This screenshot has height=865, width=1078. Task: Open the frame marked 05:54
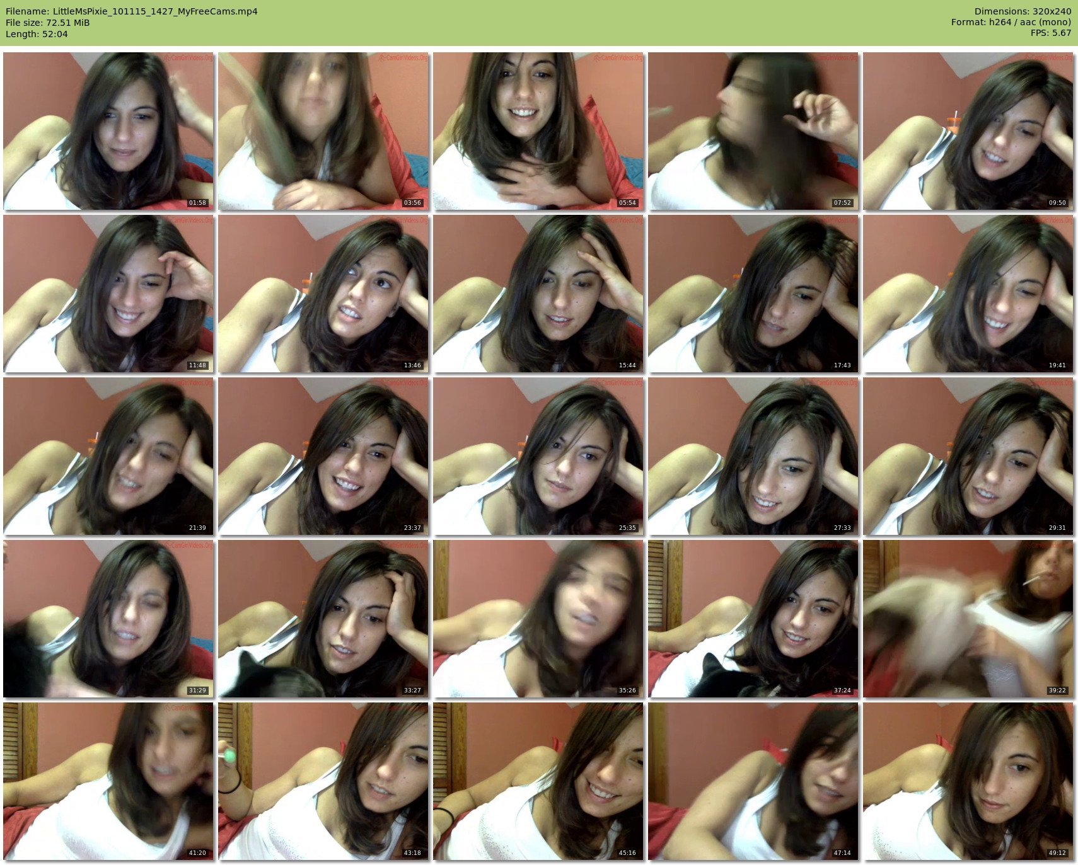pyautogui.click(x=538, y=131)
